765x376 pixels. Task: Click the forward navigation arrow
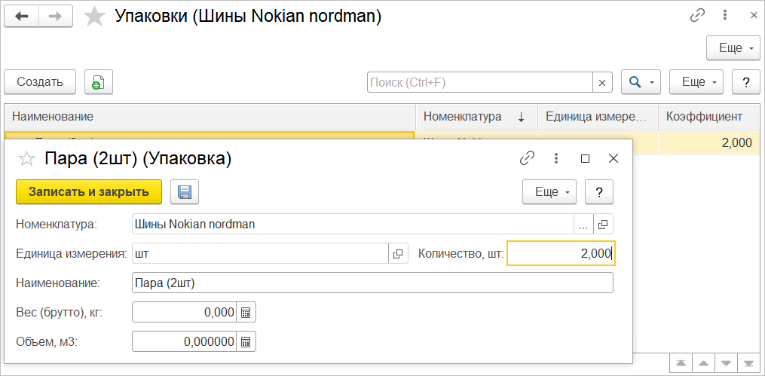(x=54, y=17)
